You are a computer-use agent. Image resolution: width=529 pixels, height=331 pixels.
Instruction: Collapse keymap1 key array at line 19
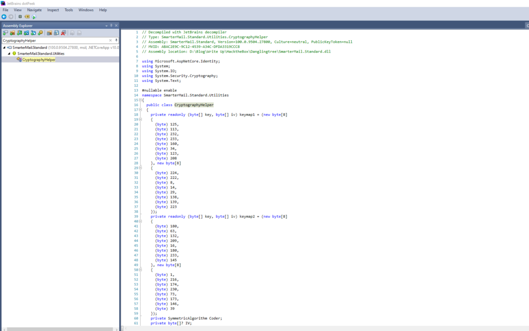pos(141,119)
